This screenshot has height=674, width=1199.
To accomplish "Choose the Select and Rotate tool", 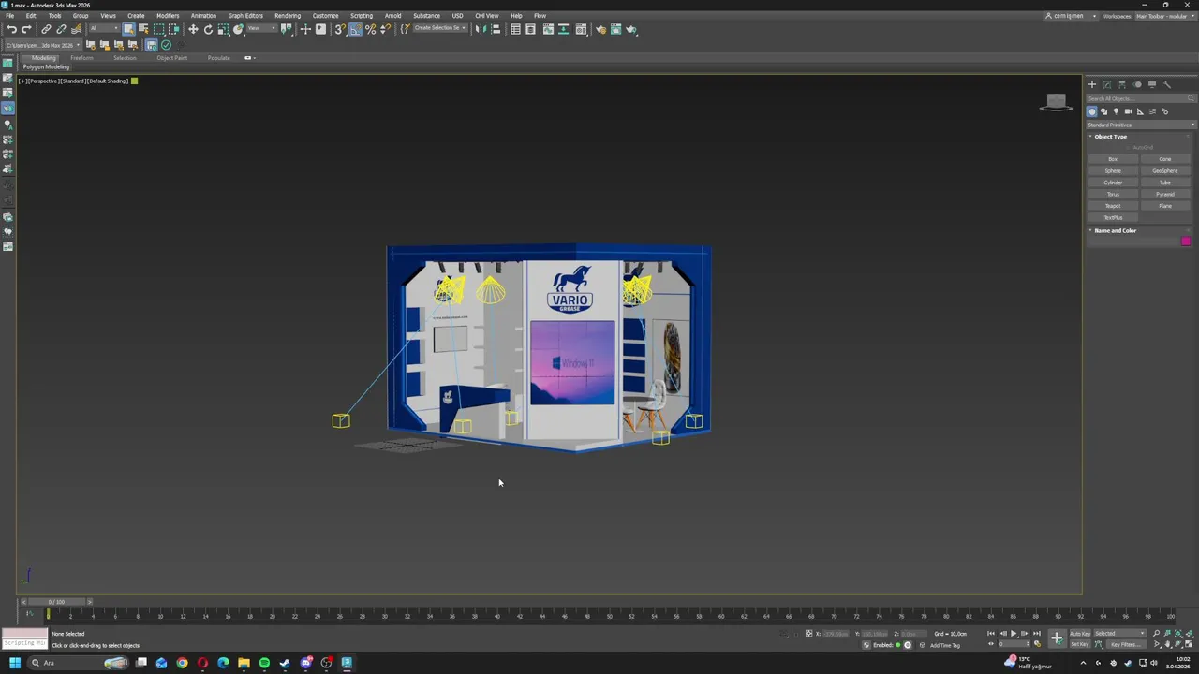I will click(x=208, y=29).
